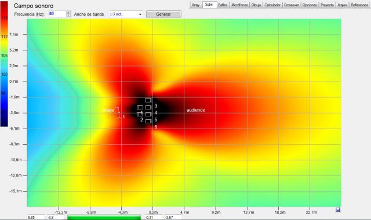Click the 22,7m horizontal axis label
371x220 pixels.
[x=311, y=212]
